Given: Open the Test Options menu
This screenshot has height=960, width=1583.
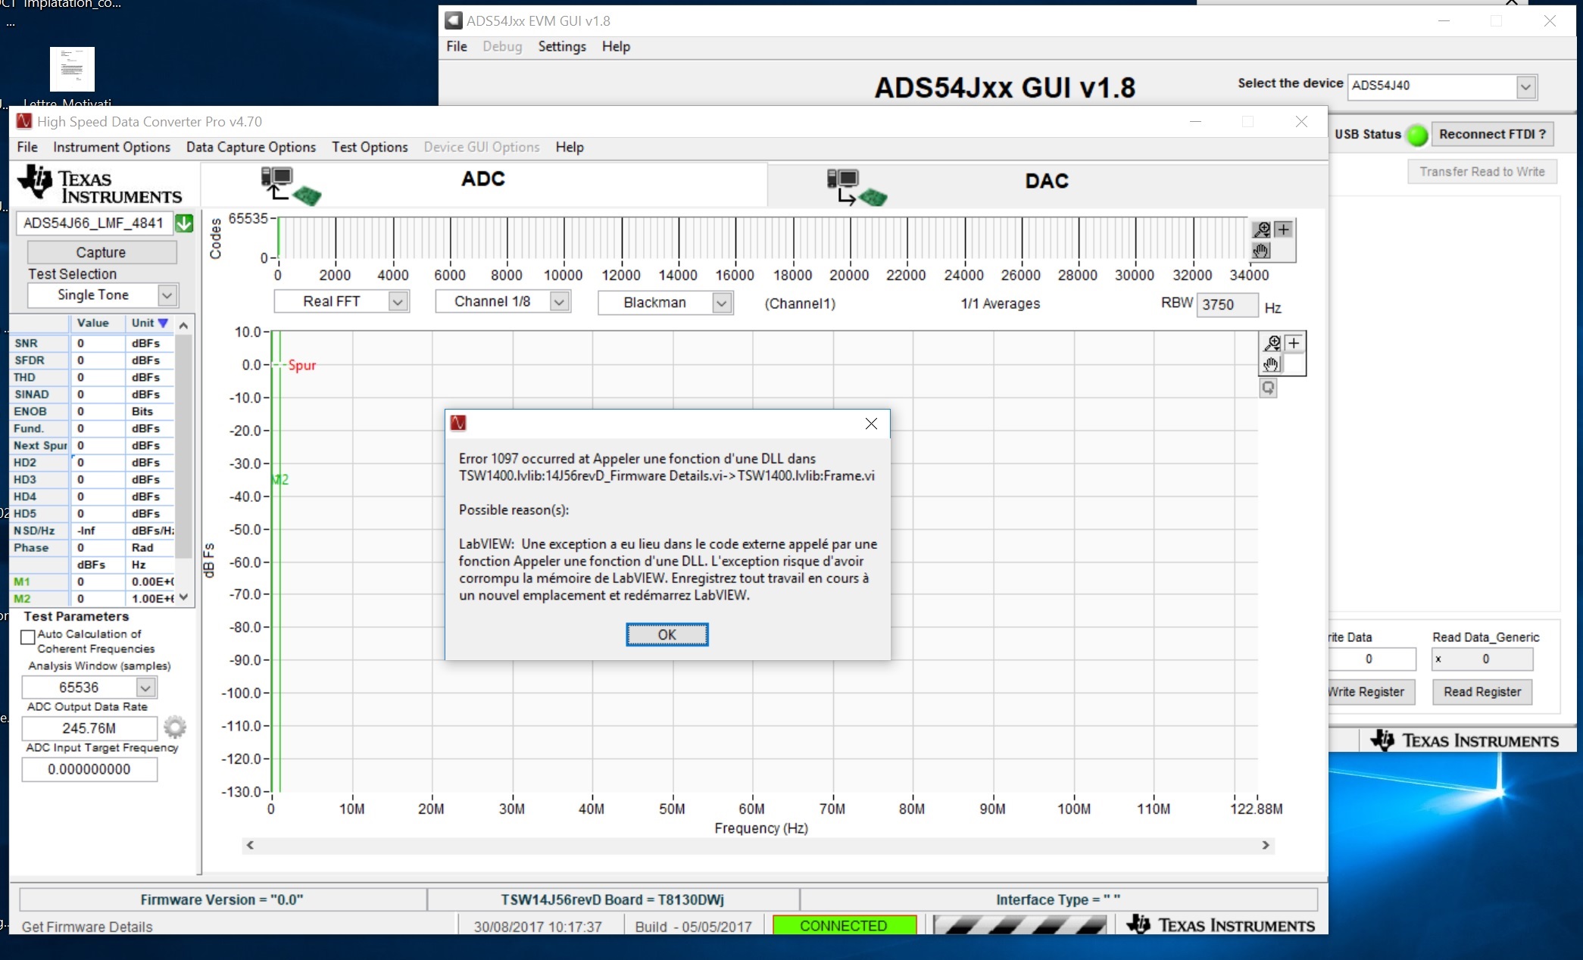Looking at the screenshot, I should coord(370,147).
